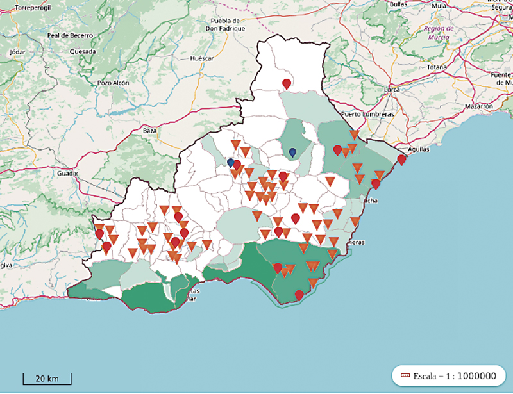This screenshot has width=513, height=394.
Task: Click the scale ruler icon in the Escala box
Action: coord(405,375)
